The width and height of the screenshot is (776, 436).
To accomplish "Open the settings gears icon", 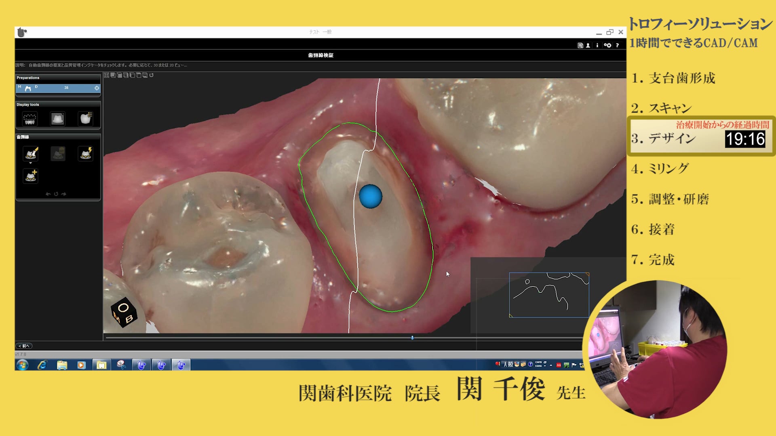I will point(607,46).
